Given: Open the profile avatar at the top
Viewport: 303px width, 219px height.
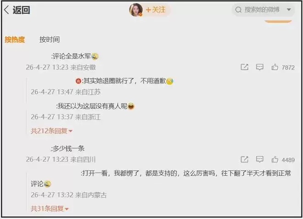Looking at the screenshot, I should pos(136,10).
